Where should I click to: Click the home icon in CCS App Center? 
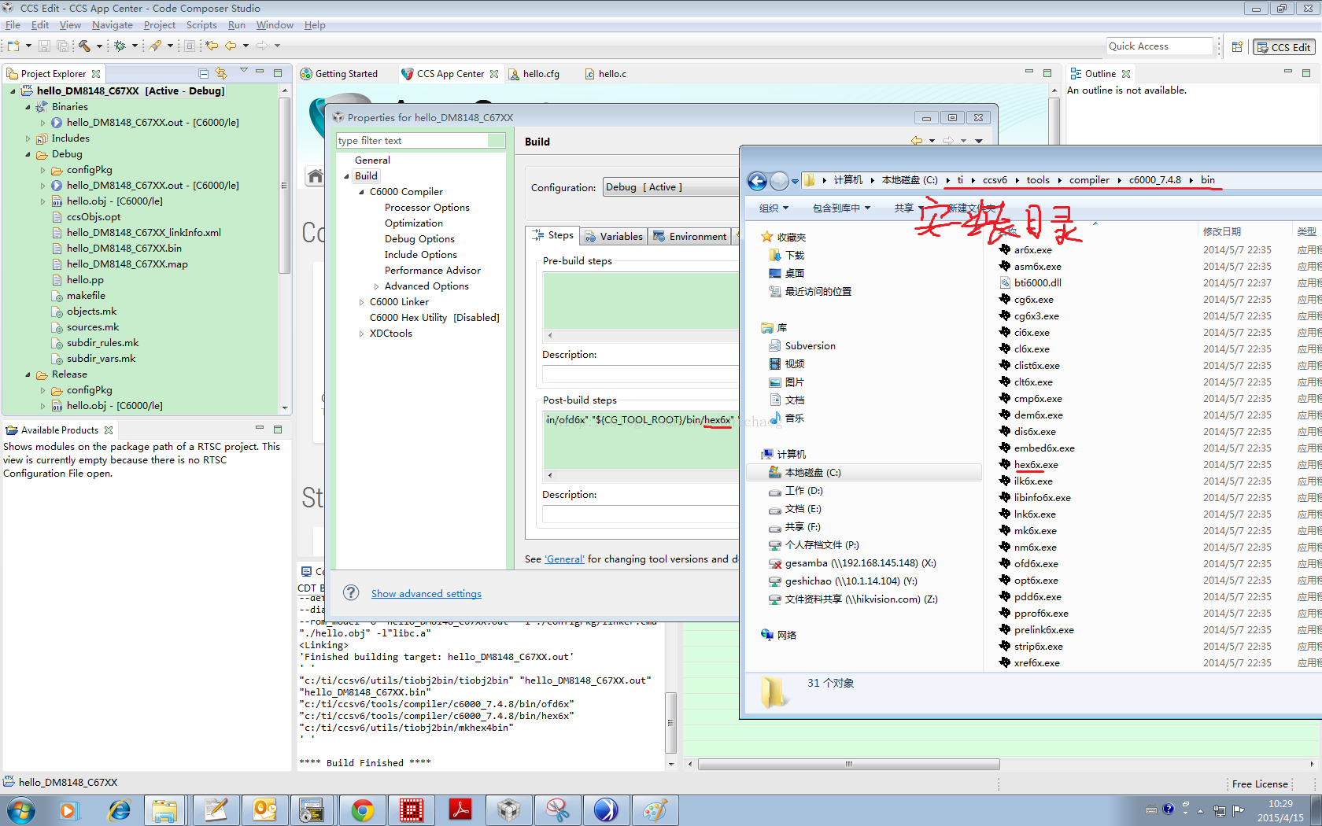coord(316,175)
